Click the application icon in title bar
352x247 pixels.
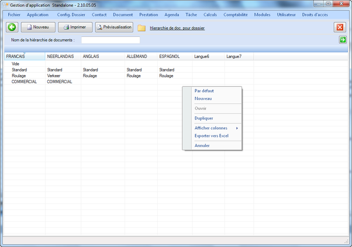tap(5, 5)
